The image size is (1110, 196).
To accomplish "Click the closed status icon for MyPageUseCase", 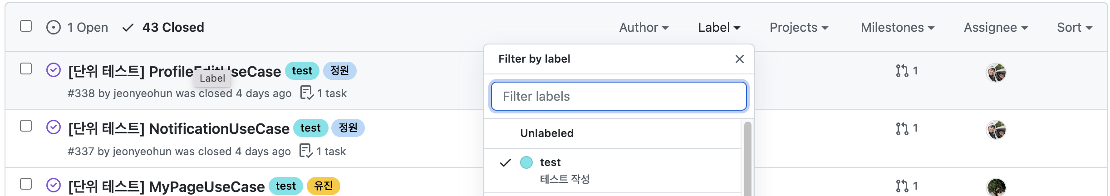I will point(54,185).
